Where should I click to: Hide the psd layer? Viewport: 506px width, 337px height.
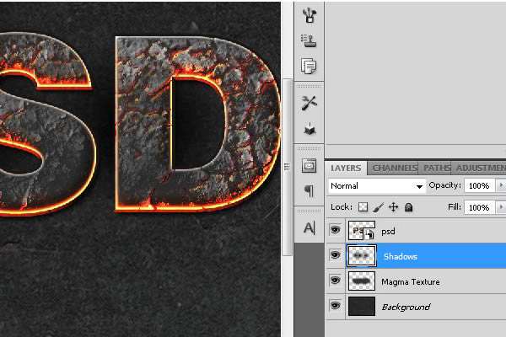336,230
